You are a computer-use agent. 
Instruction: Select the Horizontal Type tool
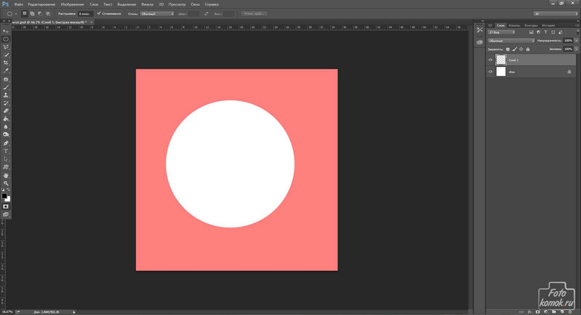pos(6,151)
